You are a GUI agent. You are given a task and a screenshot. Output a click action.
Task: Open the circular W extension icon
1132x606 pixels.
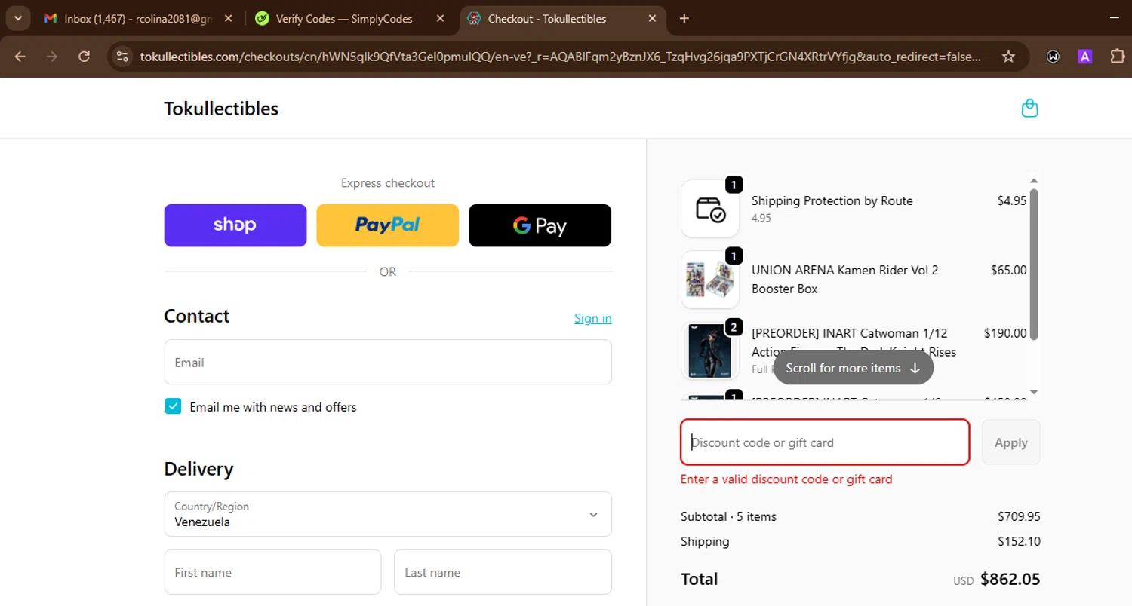[1053, 57]
